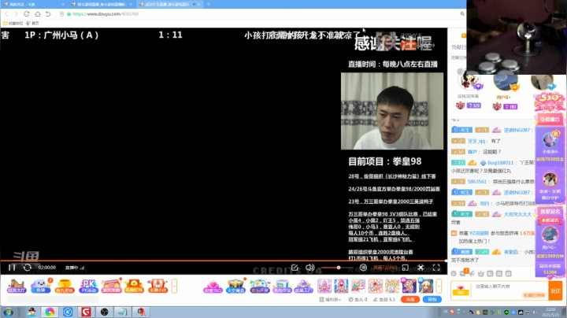Expand the gift bar list arrow
This screenshot has height=318, width=567.
click(439, 287)
